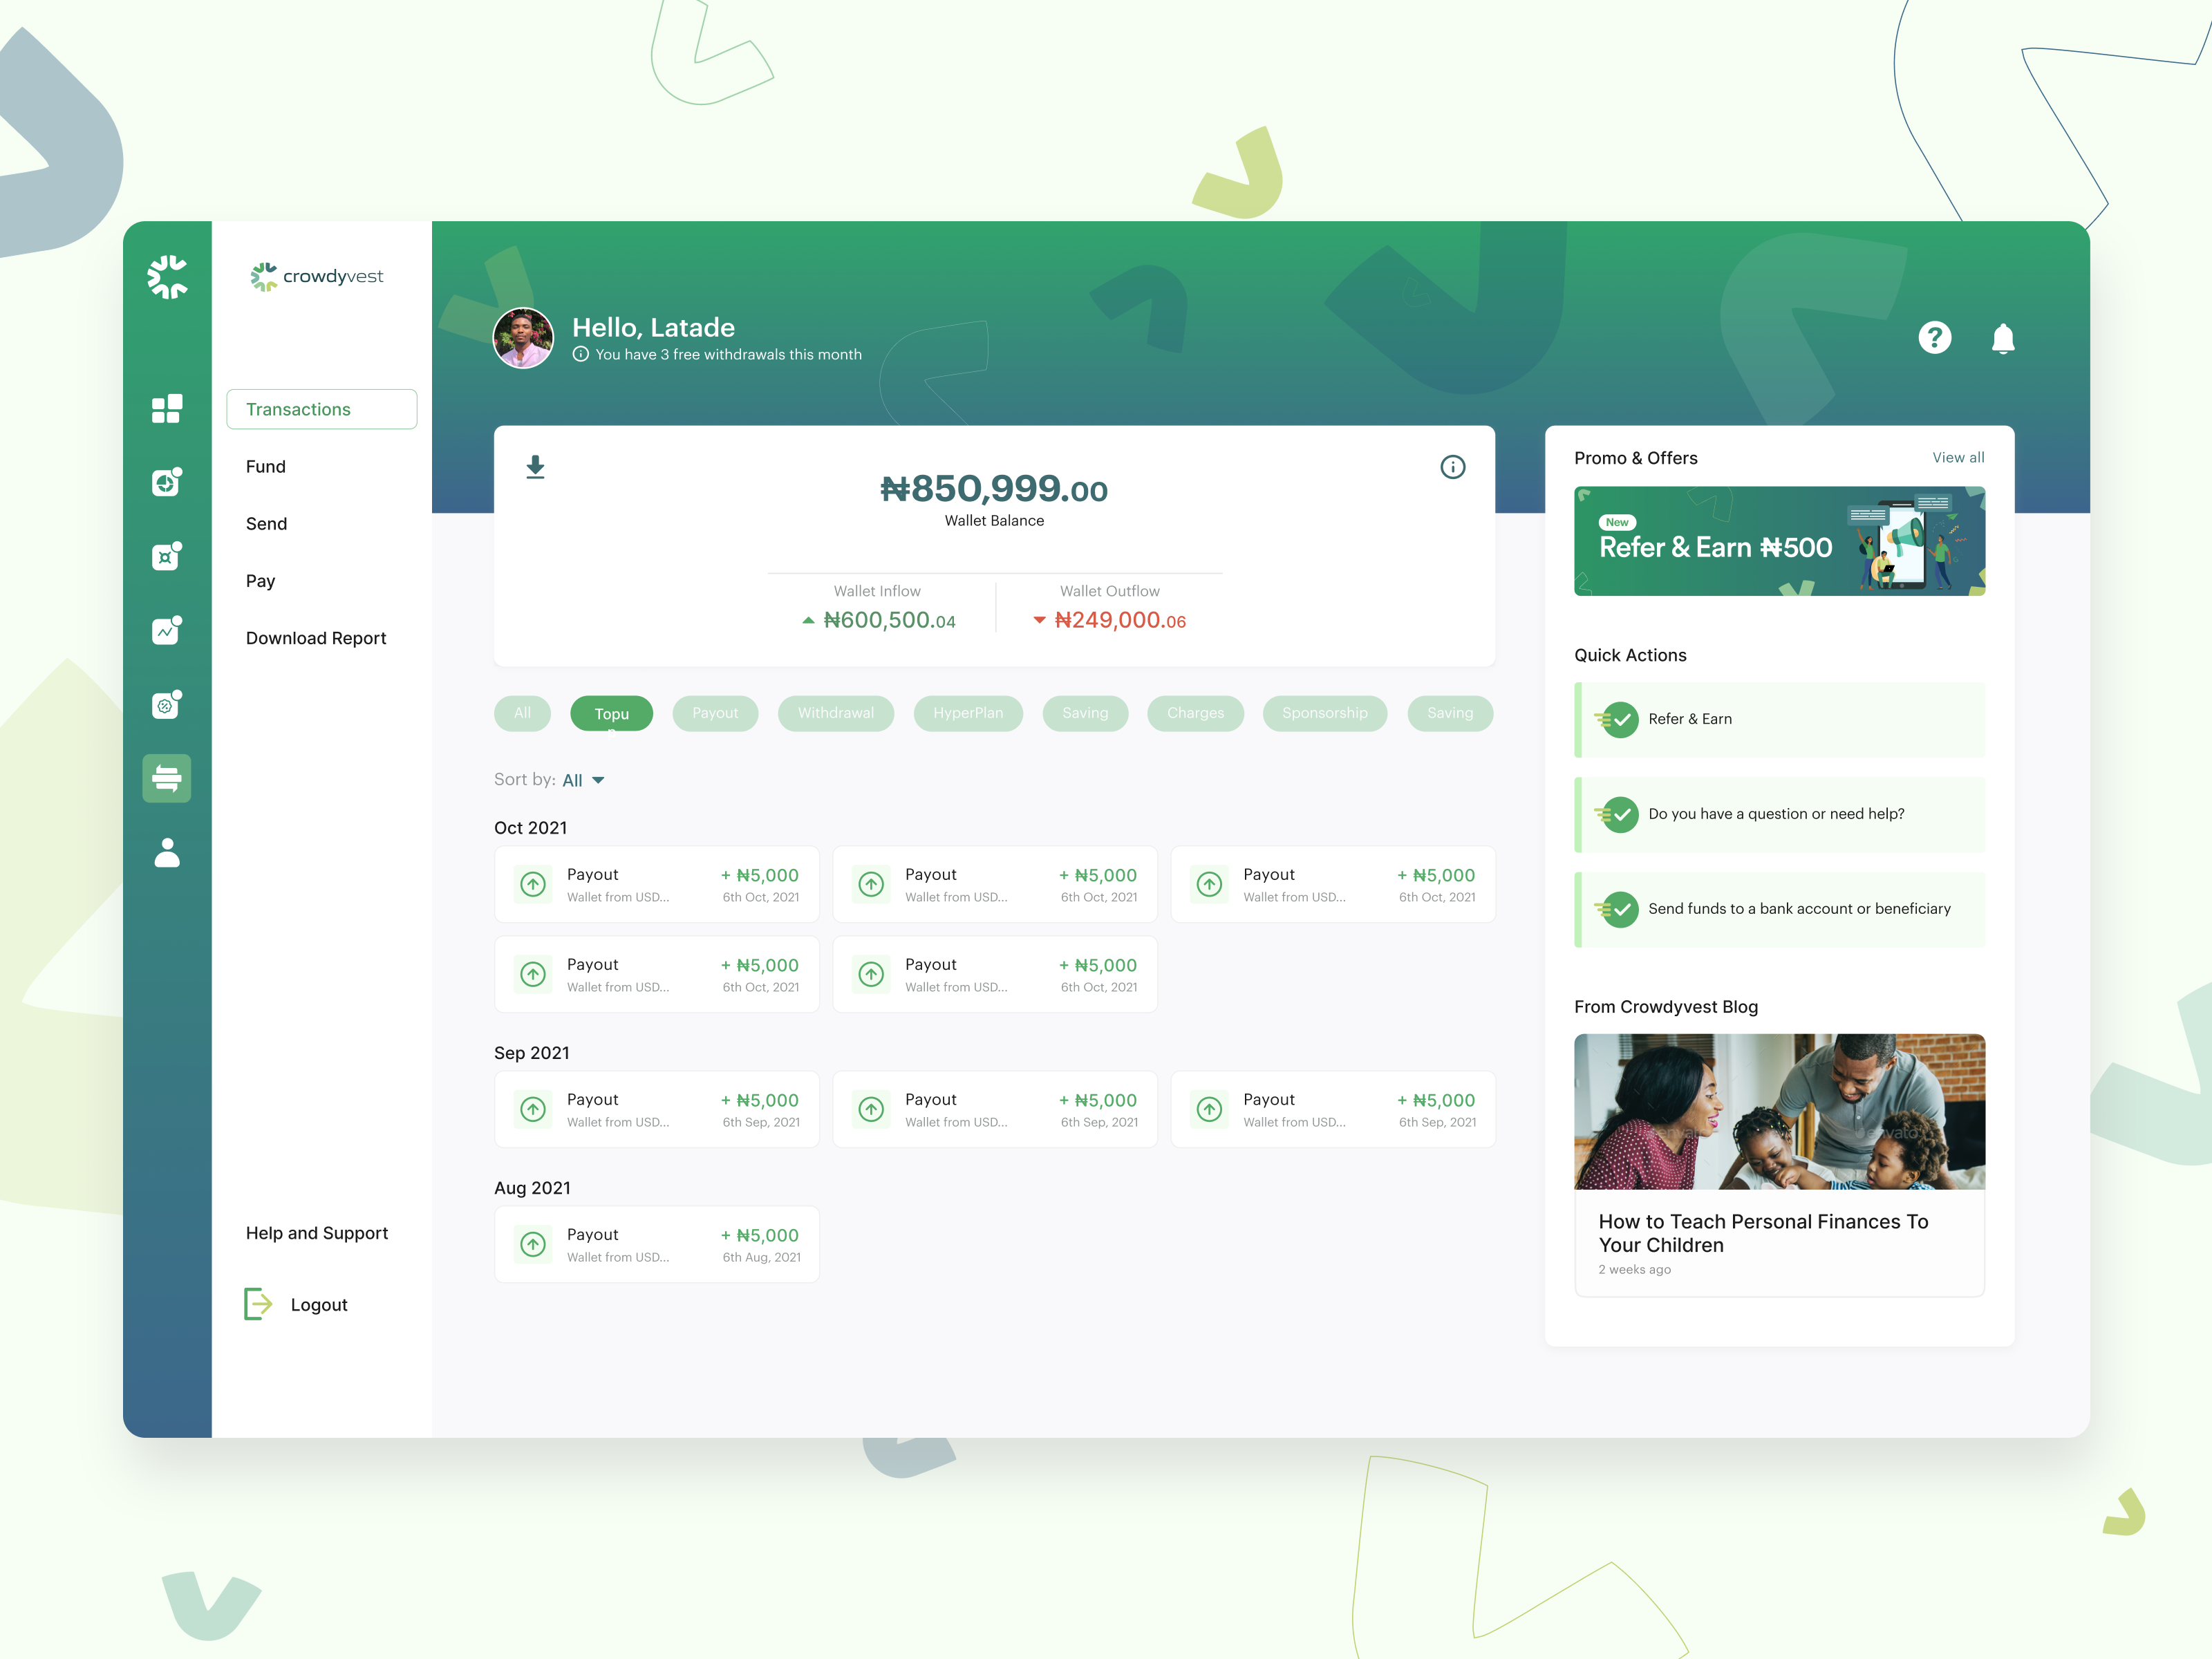Select Download Report in side menu
2212x1659 pixels.
316,638
